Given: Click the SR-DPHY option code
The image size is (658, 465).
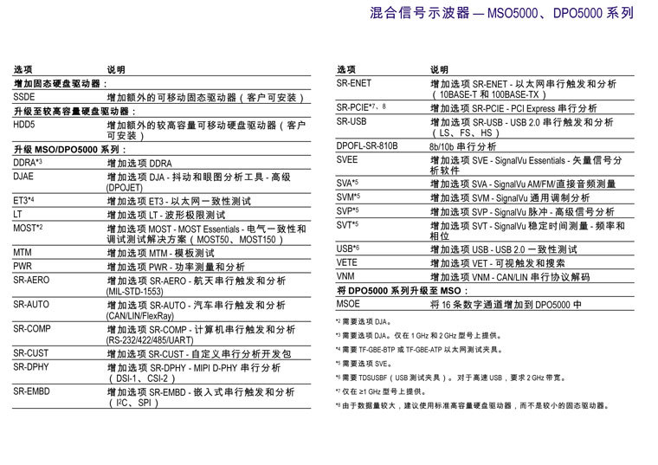Looking at the screenshot, I should 31,367.
